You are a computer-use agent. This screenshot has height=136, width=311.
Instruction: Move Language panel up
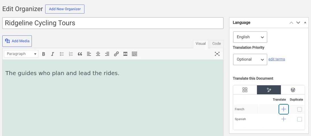[x=291, y=23]
